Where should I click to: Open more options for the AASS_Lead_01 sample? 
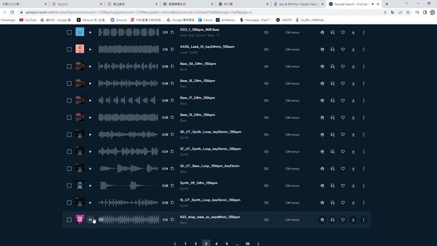click(363, 49)
